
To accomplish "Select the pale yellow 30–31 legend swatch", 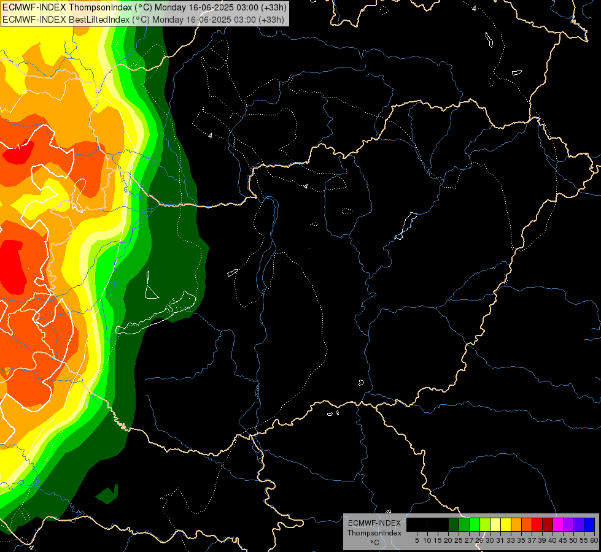I will pos(495,524).
